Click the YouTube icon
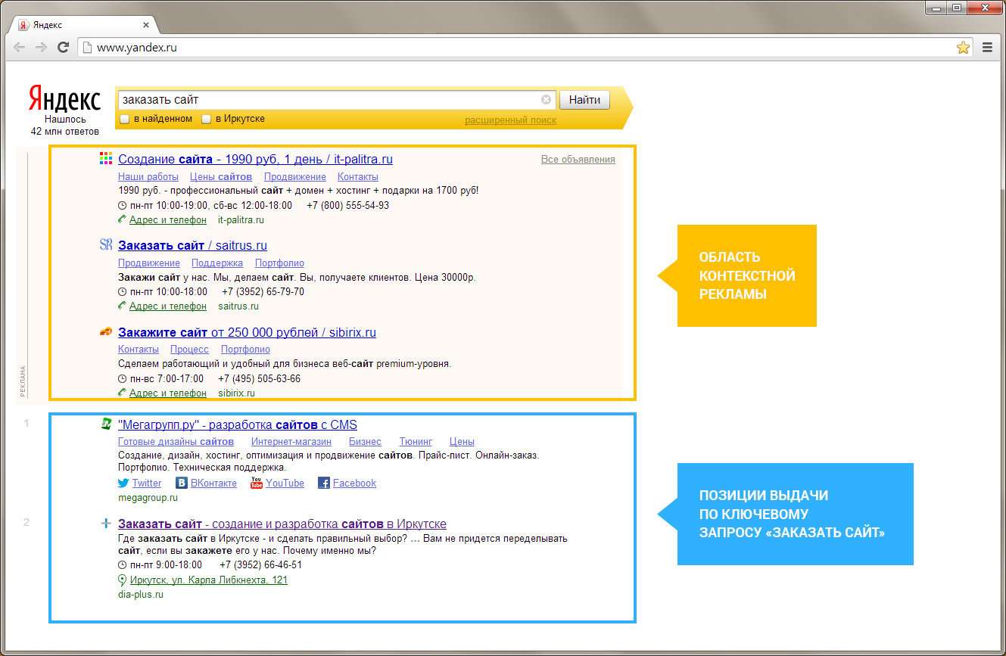The image size is (1006, 656). pyautogui.click(x=257, y=483)
